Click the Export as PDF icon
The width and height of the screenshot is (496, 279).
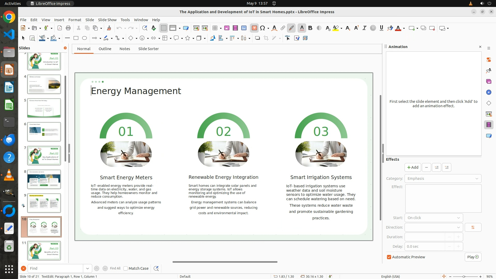[60, 28]
